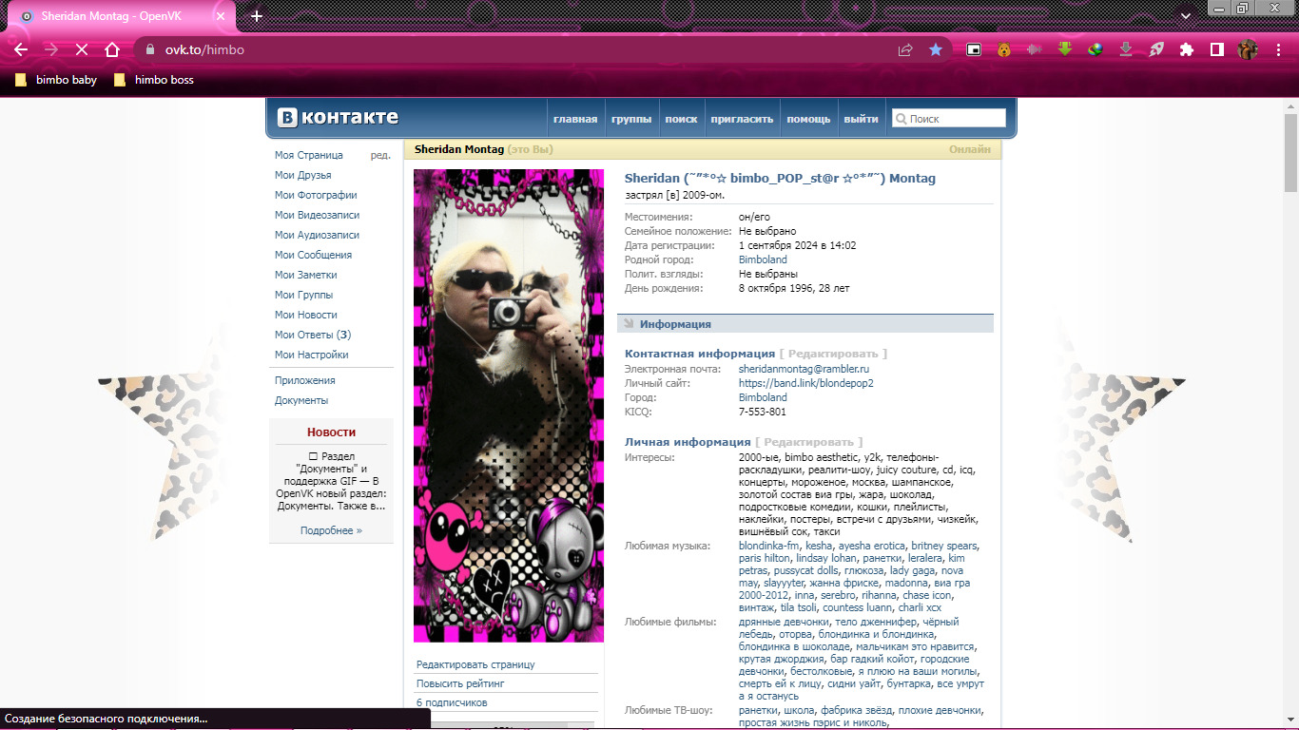The width and height of the screenshot is (1299, 730).
Task: Click Редактировать страницу under the photo
Action: pos(475,664)
